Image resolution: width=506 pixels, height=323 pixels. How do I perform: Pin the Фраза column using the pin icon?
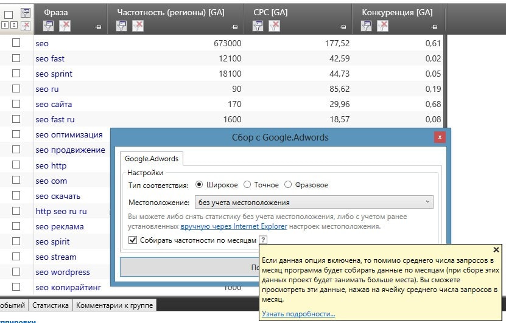(x=98, y=27)
